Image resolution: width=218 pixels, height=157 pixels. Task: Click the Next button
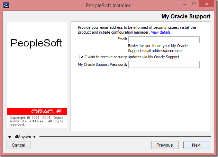point(196,145)
